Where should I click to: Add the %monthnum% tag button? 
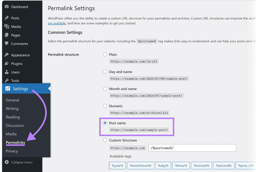[x=140, y=166]
